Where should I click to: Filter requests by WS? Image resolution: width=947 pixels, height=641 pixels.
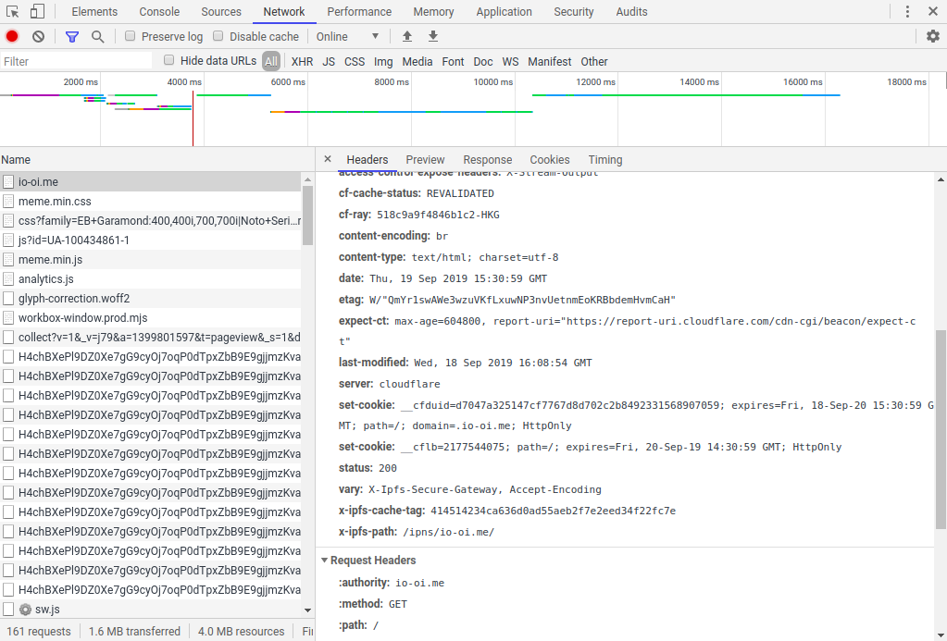click(x=510, y=62)
